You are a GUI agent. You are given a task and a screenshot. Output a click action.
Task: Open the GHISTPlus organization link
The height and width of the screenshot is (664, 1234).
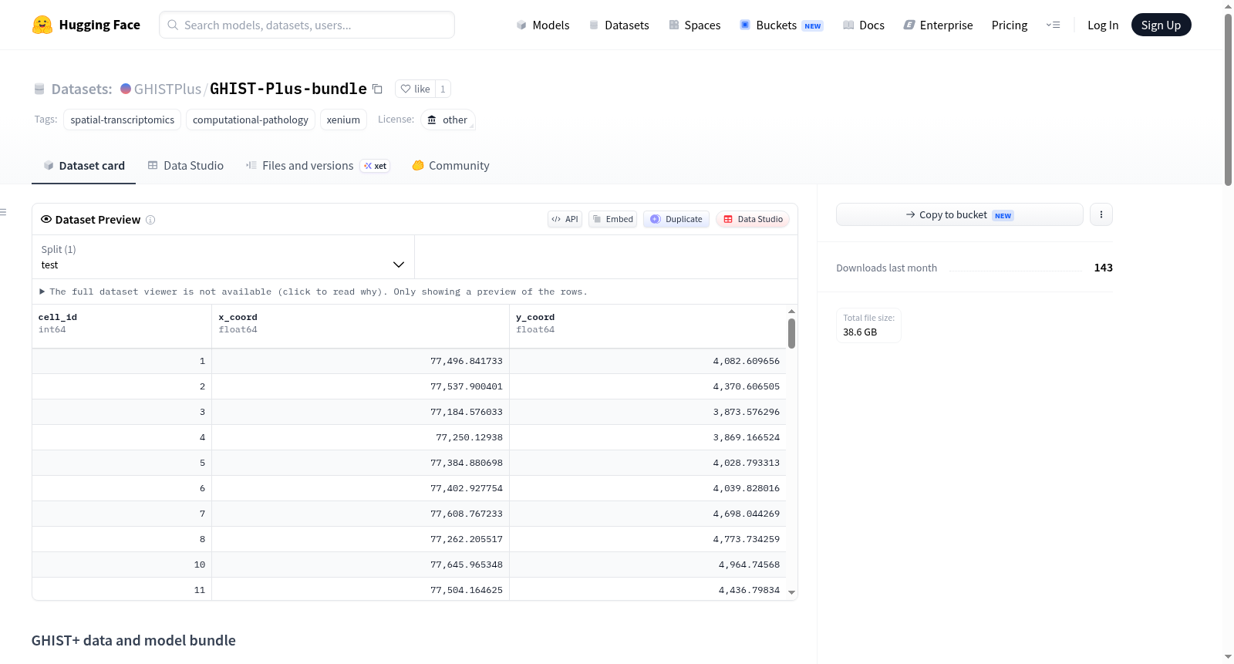167,89
